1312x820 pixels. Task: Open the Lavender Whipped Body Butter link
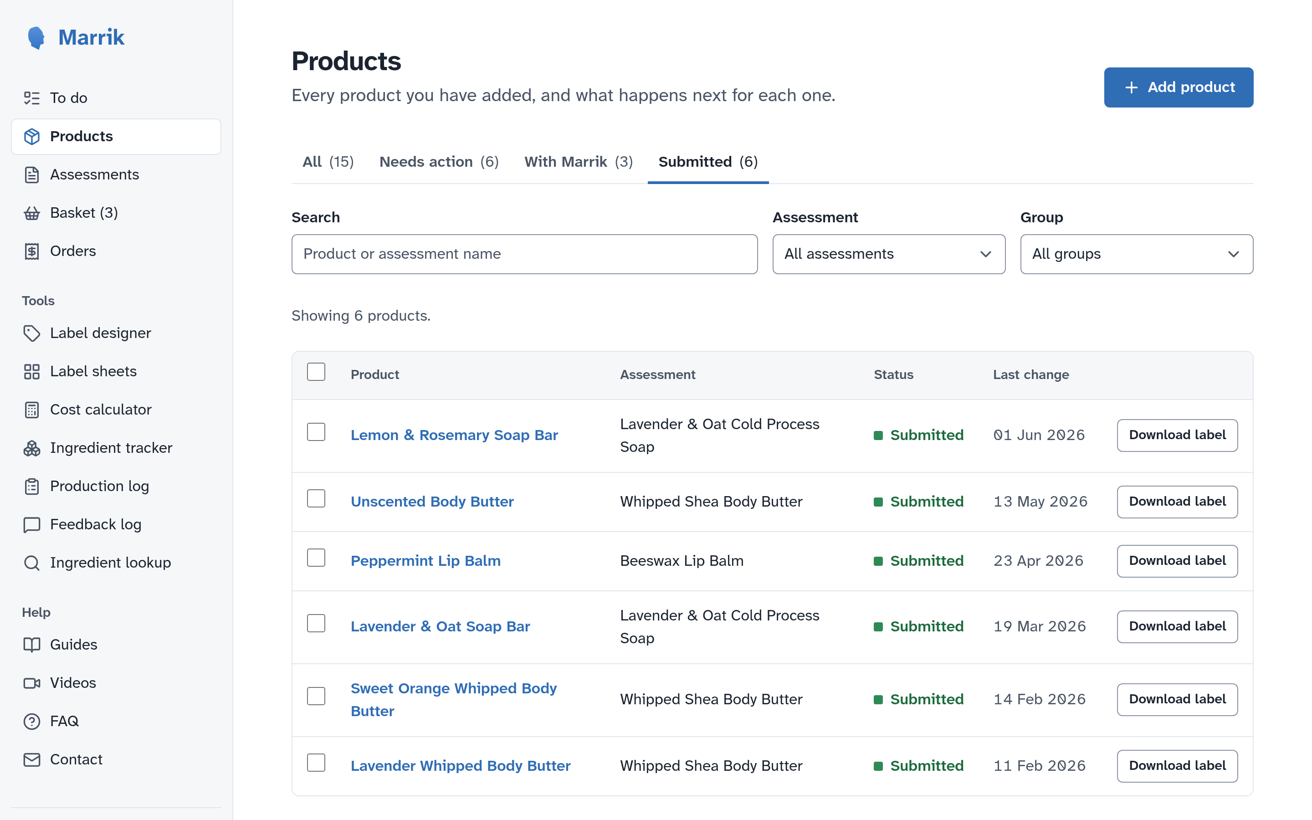pos(461,766)
